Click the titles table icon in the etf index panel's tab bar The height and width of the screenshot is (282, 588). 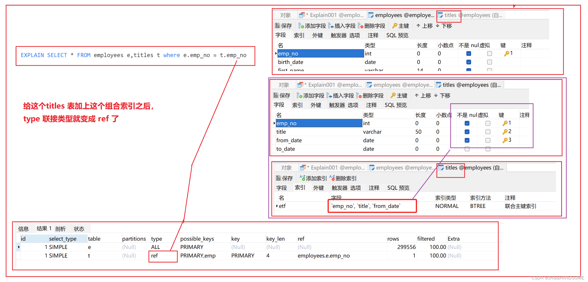tap(441, 168)
